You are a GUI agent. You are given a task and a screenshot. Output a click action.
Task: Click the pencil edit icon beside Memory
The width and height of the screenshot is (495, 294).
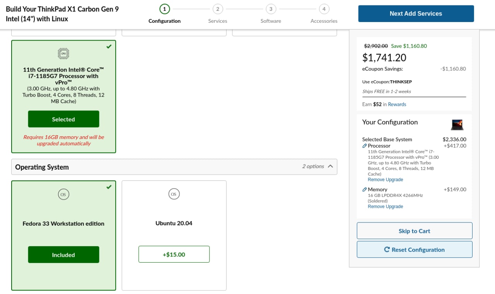tap(365, 190)
